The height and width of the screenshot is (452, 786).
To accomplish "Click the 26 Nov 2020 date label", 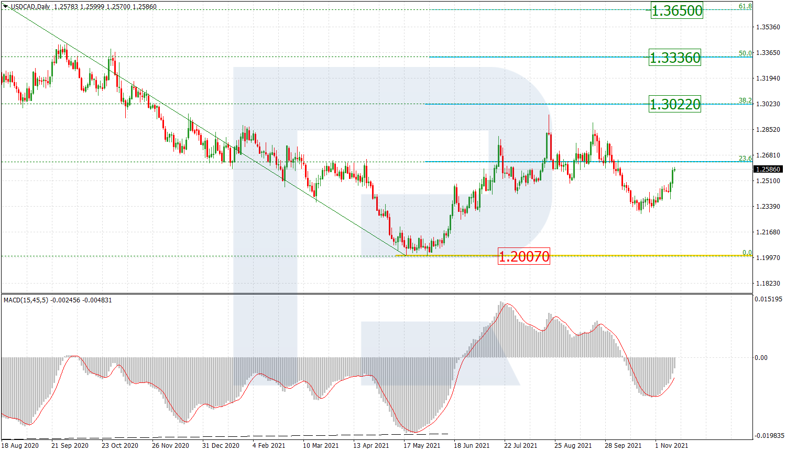I will coord(170,446).
